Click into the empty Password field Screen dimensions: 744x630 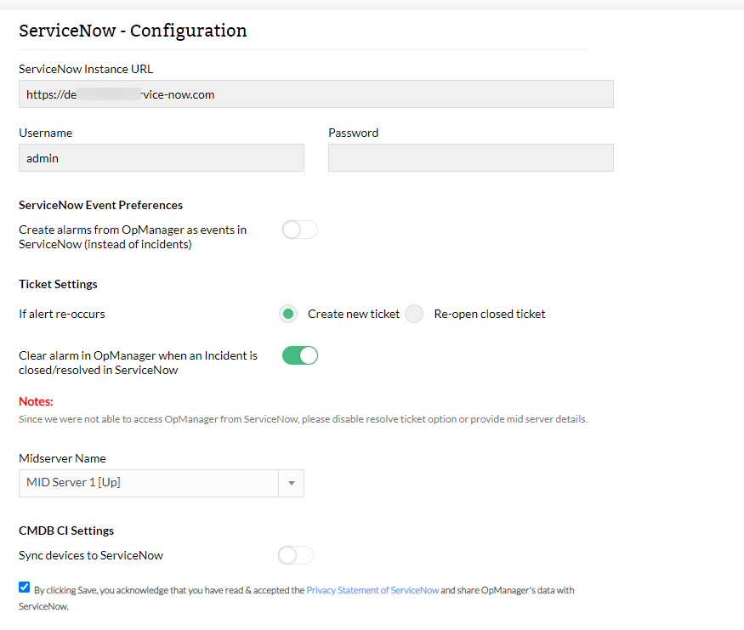click(470, 158)
